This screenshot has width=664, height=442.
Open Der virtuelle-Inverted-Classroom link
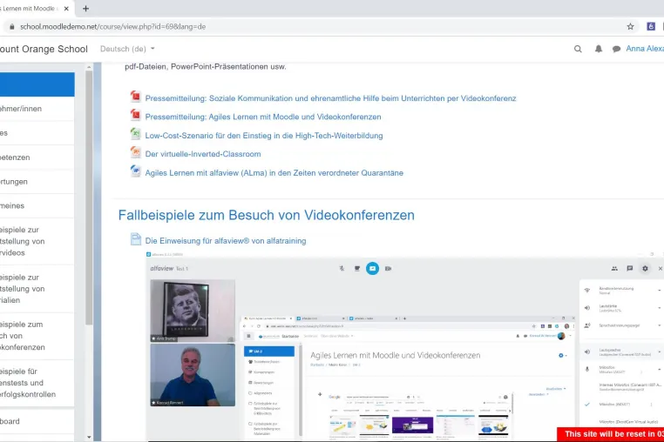pyautogui.click(x=203, y=154)
